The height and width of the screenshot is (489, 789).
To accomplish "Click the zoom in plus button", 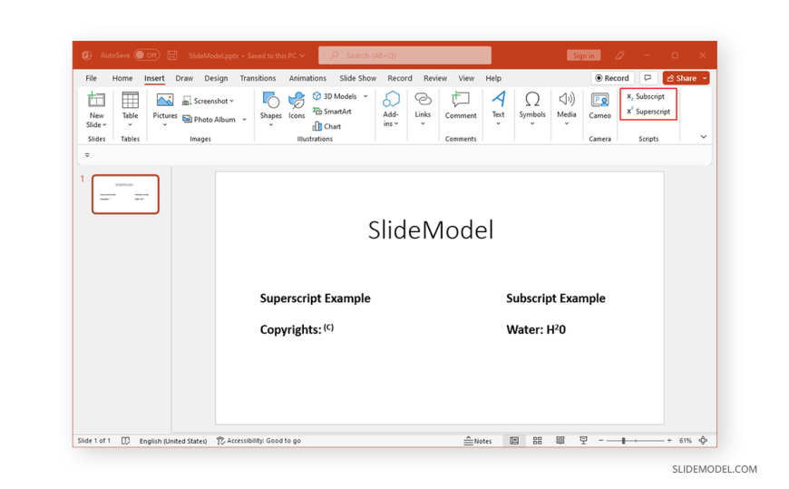I will [x=669, y=441].
